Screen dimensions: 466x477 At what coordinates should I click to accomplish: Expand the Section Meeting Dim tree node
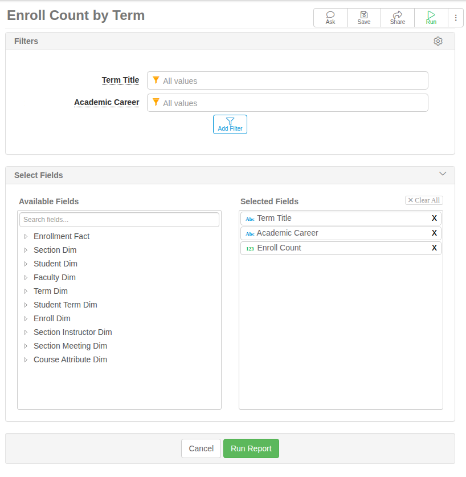point(26,346)
